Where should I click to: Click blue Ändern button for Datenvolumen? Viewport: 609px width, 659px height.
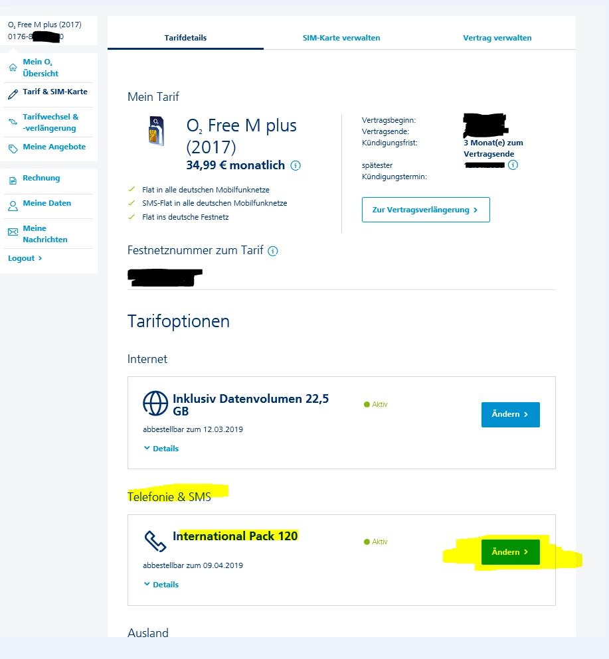(x=510, y=414)
